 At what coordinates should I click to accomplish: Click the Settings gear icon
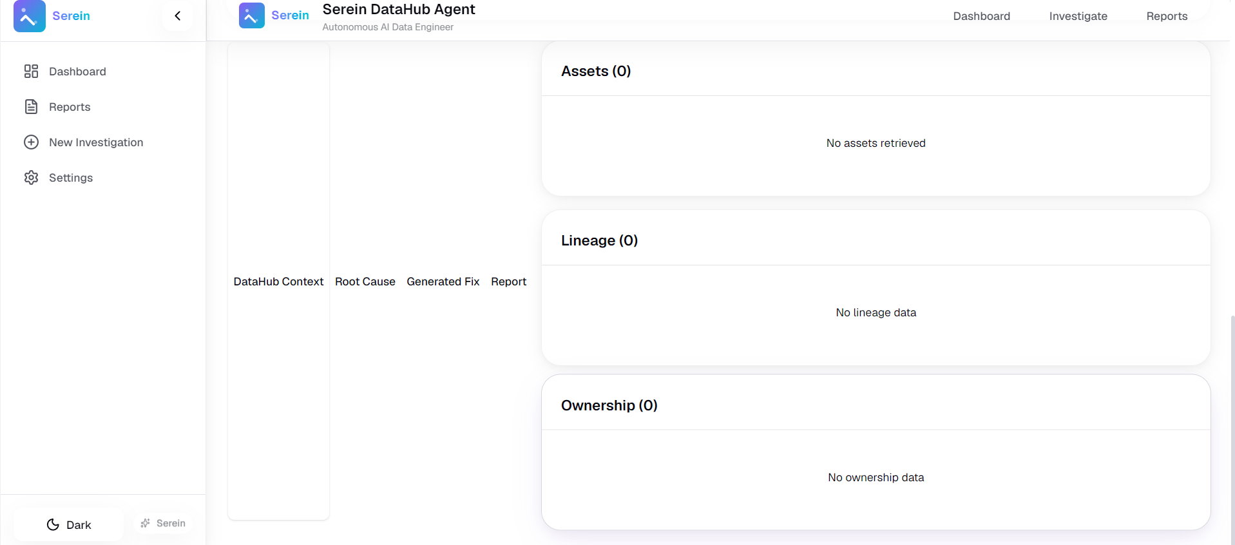point(31,178)
